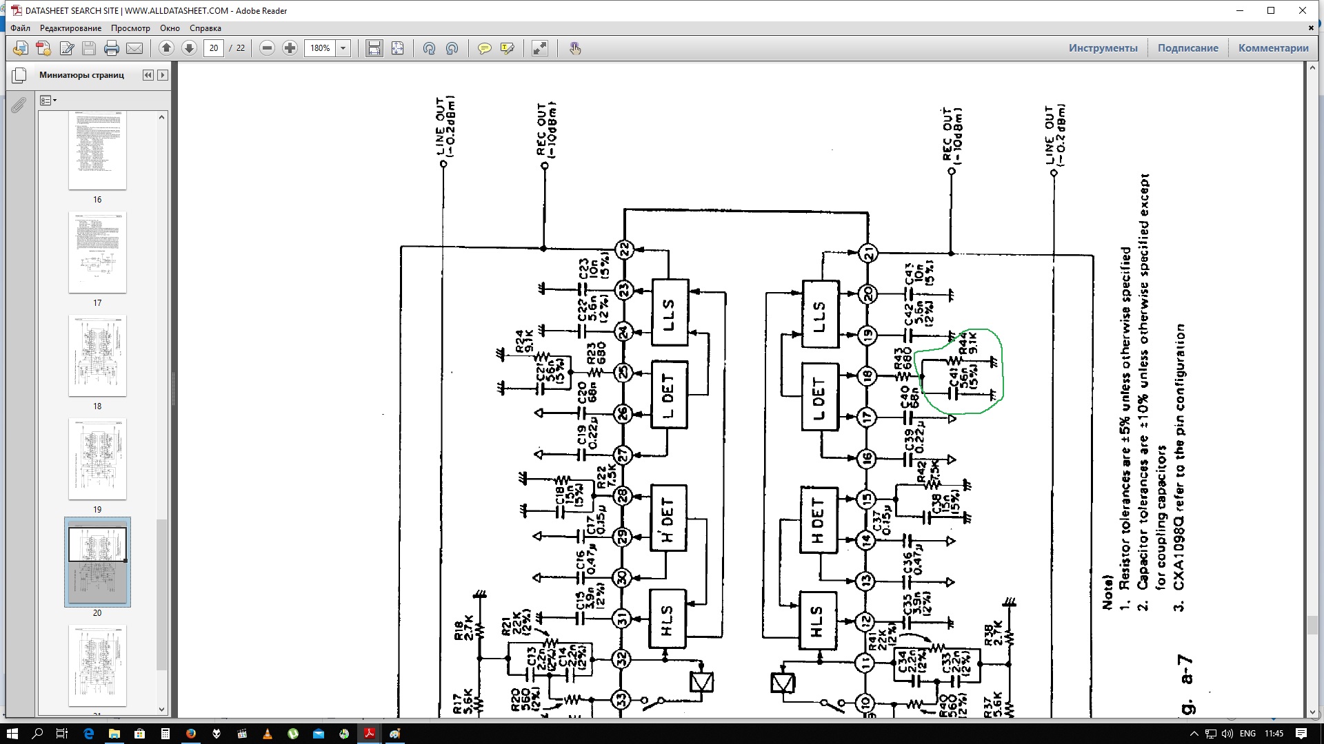Open the Редактирование menu
This screenshot has width=1324, height=744.
coord(70,28)
